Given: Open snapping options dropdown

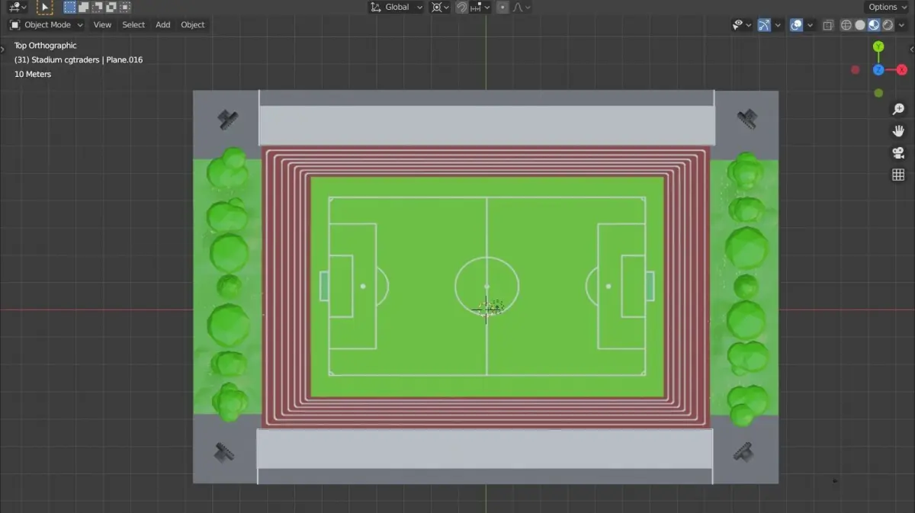Looking at the screenshot, I should tap(480, 7).
